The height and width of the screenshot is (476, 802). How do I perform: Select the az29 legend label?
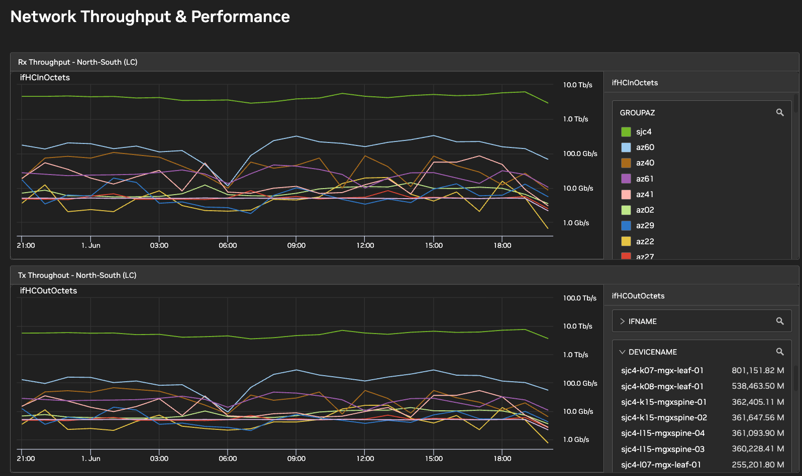click(645, 226)
